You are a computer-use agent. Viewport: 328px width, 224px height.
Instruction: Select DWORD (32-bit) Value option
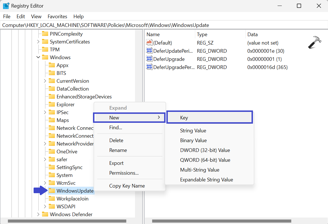click(x=205, y=150)
